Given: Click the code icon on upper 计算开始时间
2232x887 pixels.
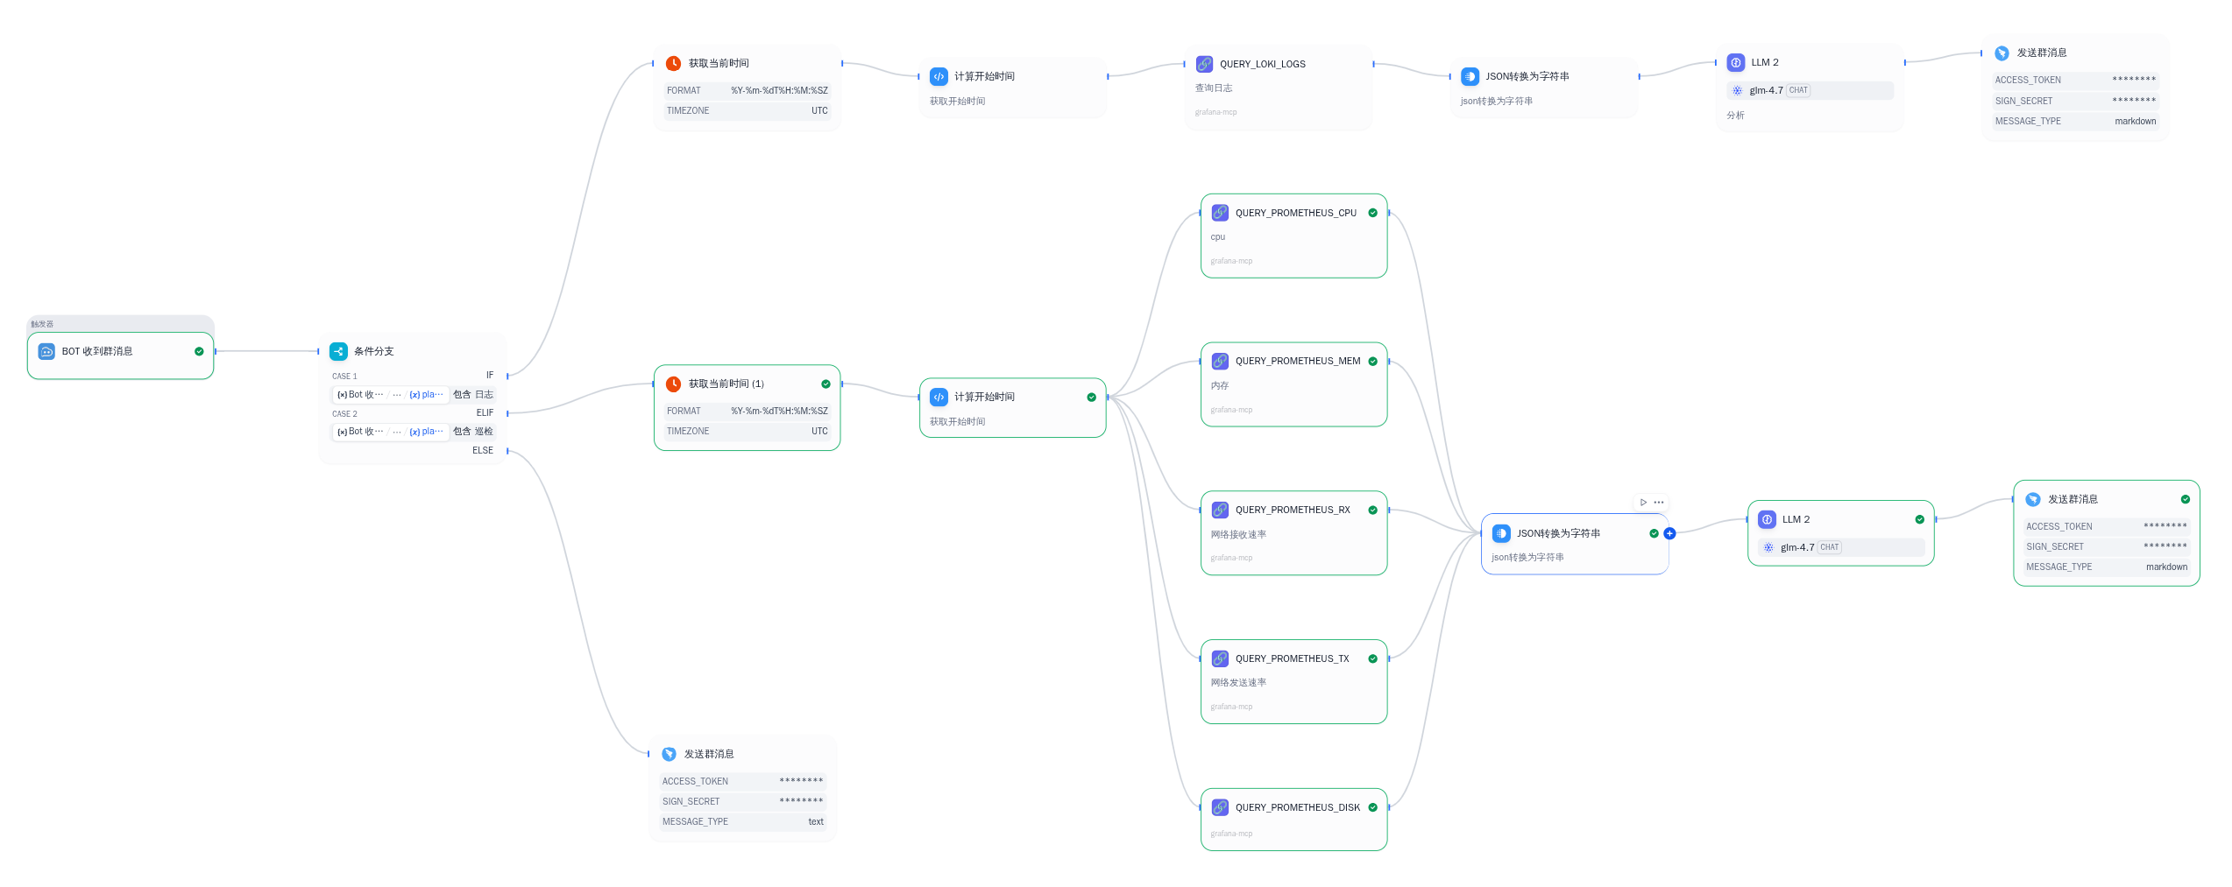Looking at the screenshot, I should (x=939, y=77).
